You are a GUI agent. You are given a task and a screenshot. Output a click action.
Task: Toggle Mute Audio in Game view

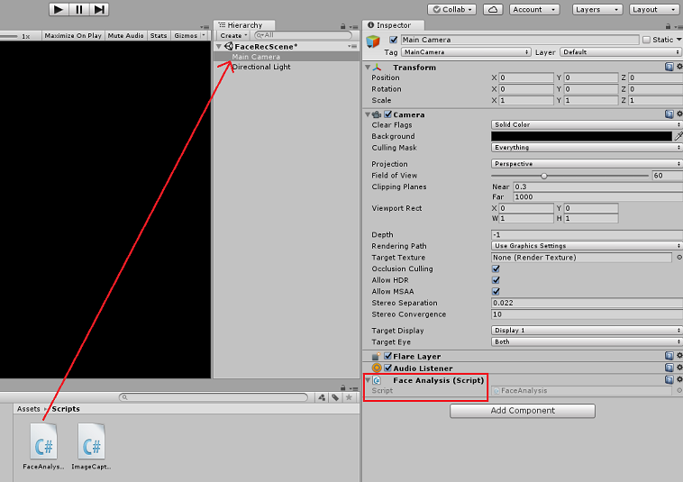coord(125,36)
